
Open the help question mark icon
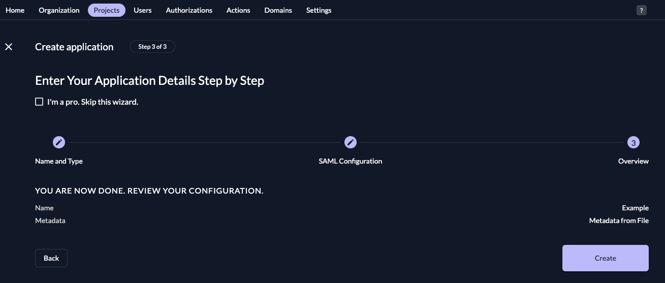tap(642, 10)
